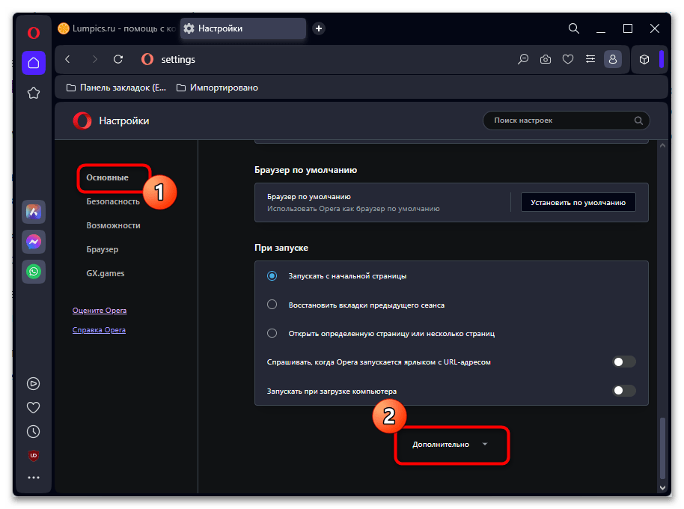Screen dimensions: 684x509
Task: Open 'Основные' settings section
Action: pos(107,177)
